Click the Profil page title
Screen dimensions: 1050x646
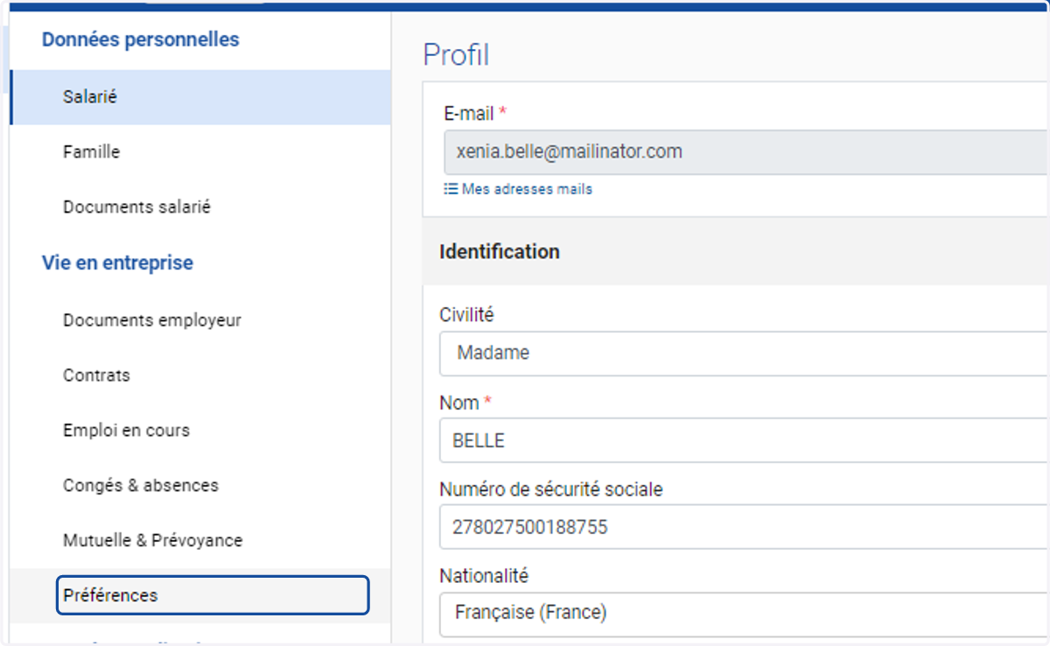click(456, 55)
